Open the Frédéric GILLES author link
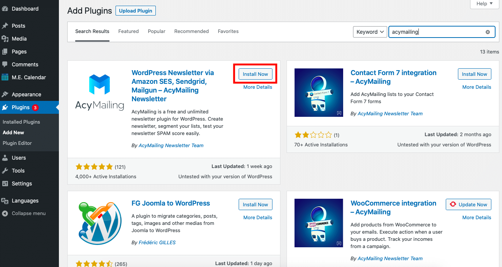The image size is (502, 267). 157,242
